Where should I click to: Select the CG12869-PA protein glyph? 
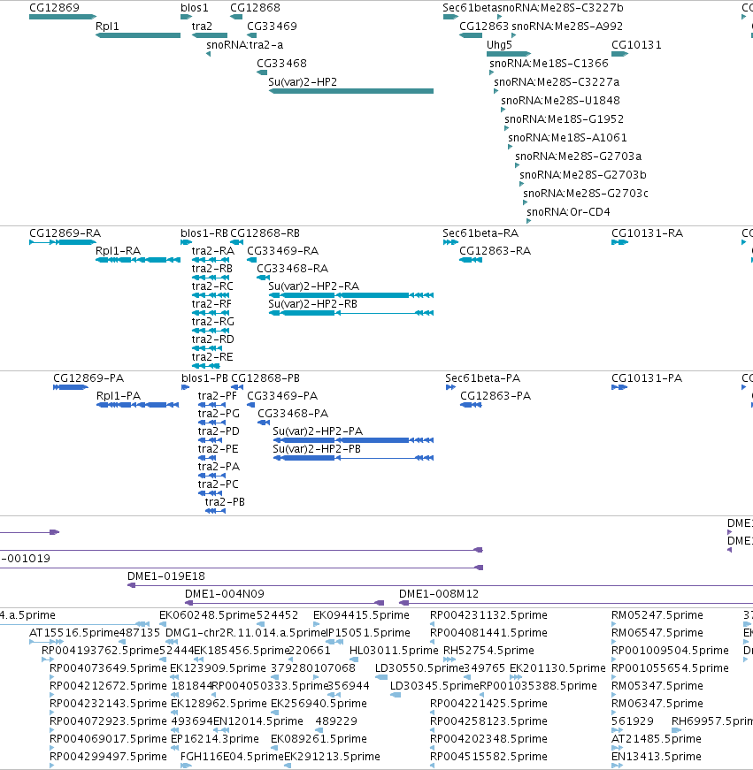(x=71, y=387)
